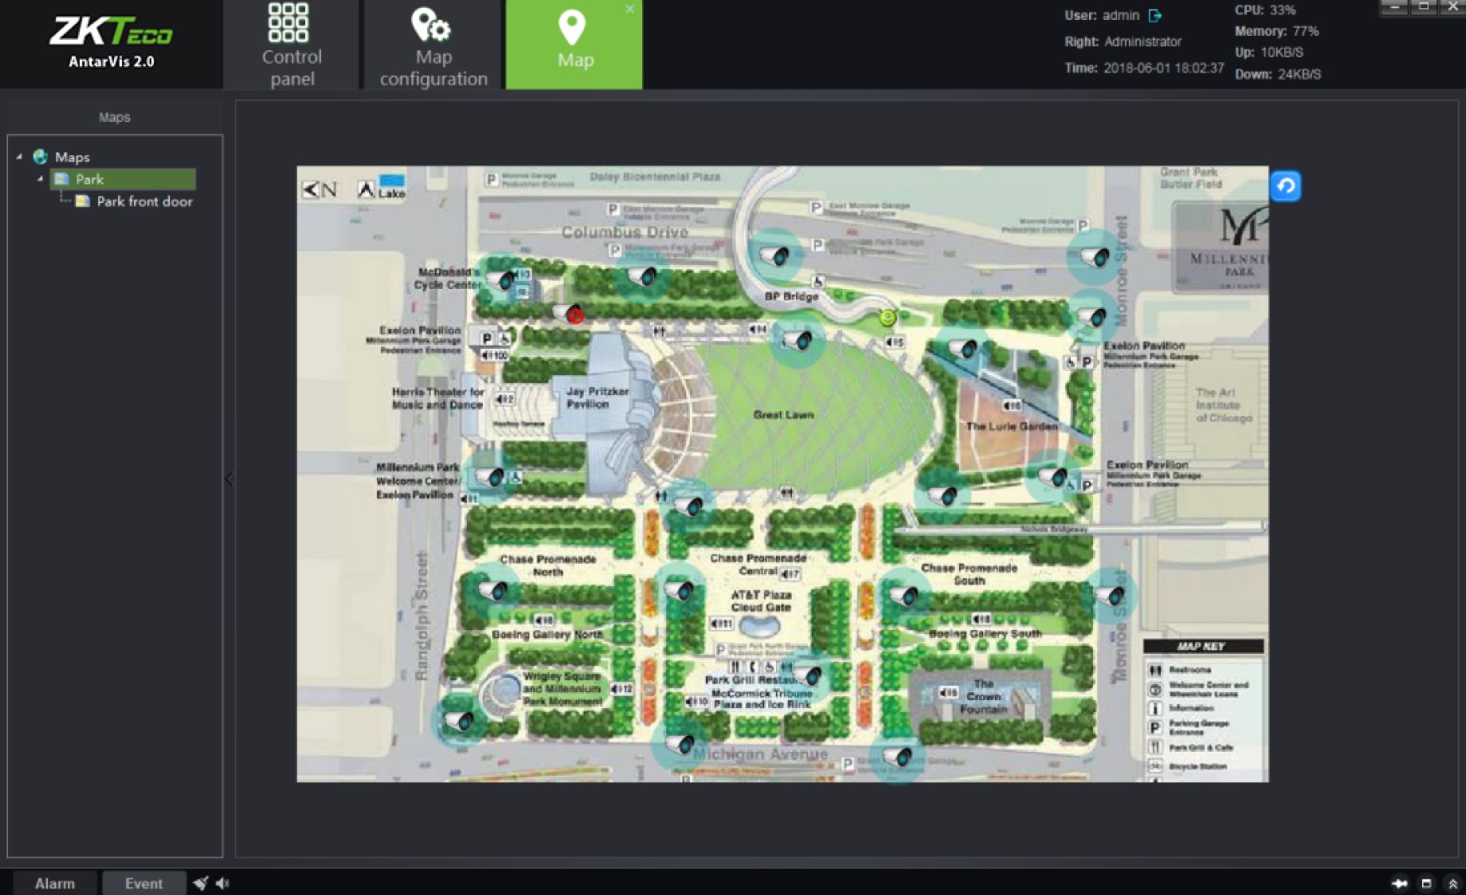Viewport: 1466px width, 895px height.
Task: Toggle the alarm sound speaker icon
Action: point(223,883)
